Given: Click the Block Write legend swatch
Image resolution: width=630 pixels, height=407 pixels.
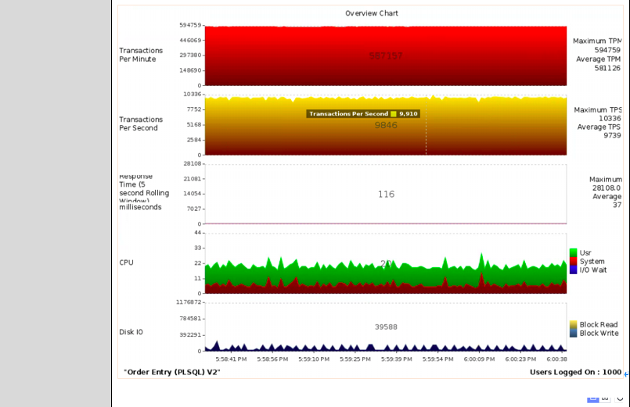Looking at the screenshot, I should 574,333.
